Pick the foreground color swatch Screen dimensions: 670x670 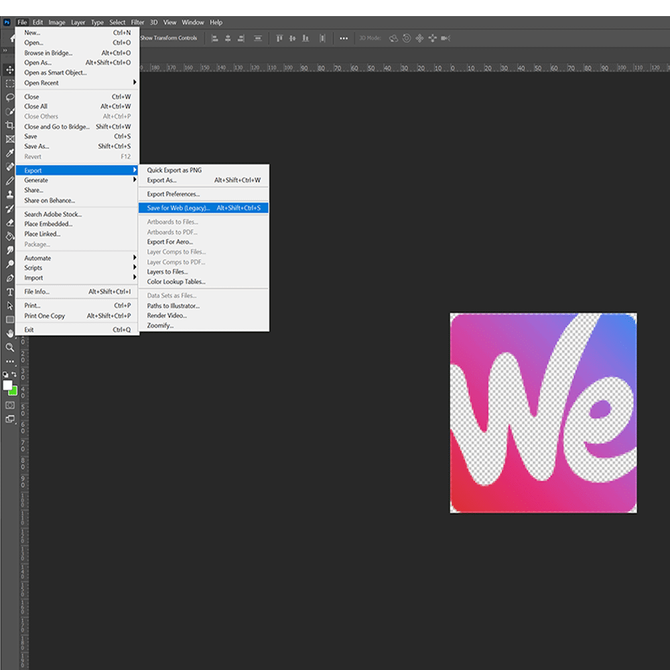point(7,385)
